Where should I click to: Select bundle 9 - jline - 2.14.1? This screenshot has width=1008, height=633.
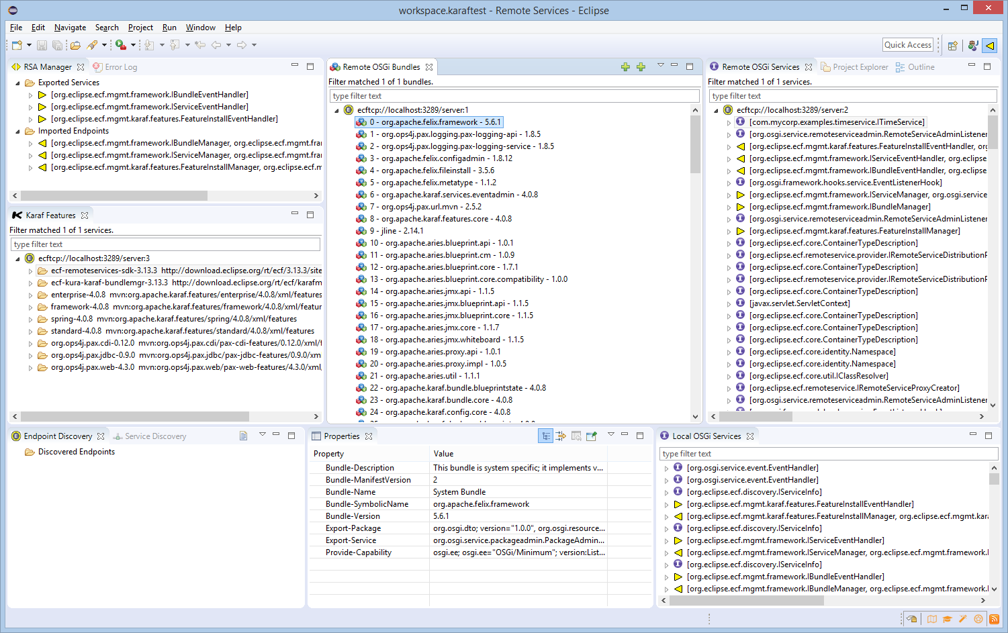click(390, 231)
